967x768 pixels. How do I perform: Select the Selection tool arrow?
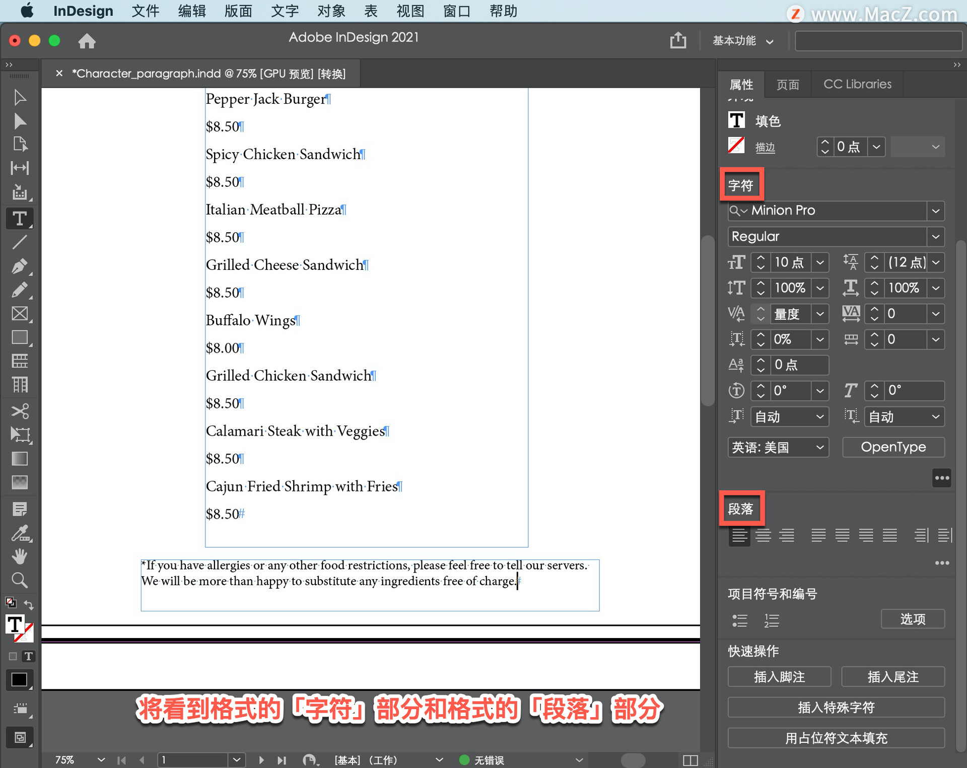point(20,97)
